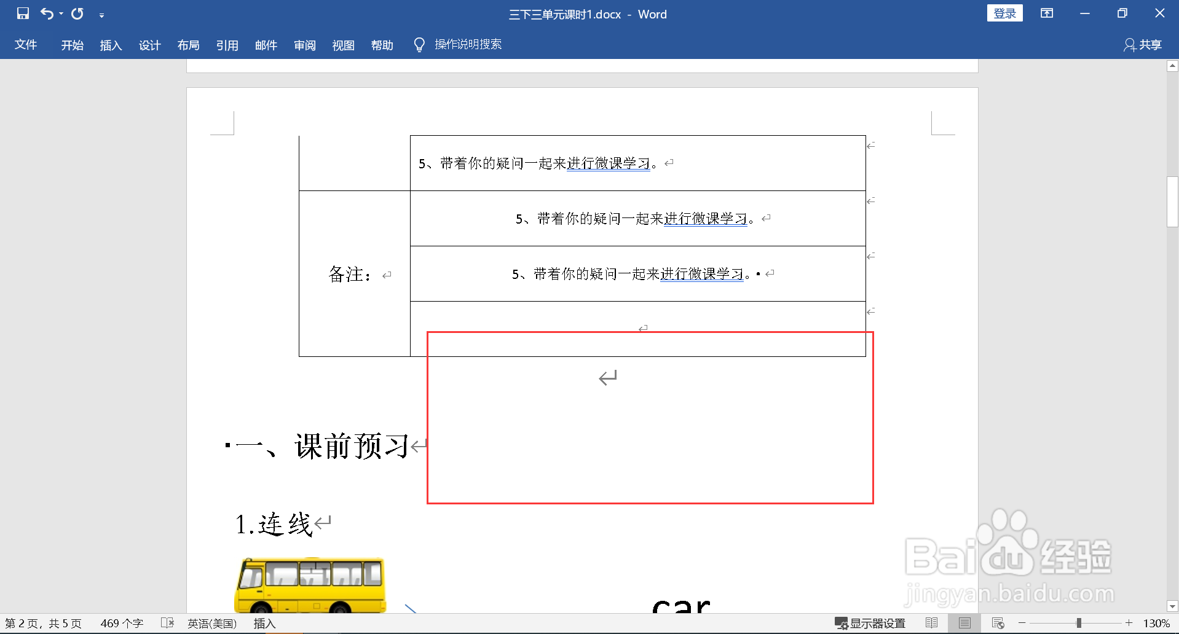The width and height of the screenshot is (1179, 634).
Task: Click the zoom in plus button
Action: click(x=1129, y=623)
